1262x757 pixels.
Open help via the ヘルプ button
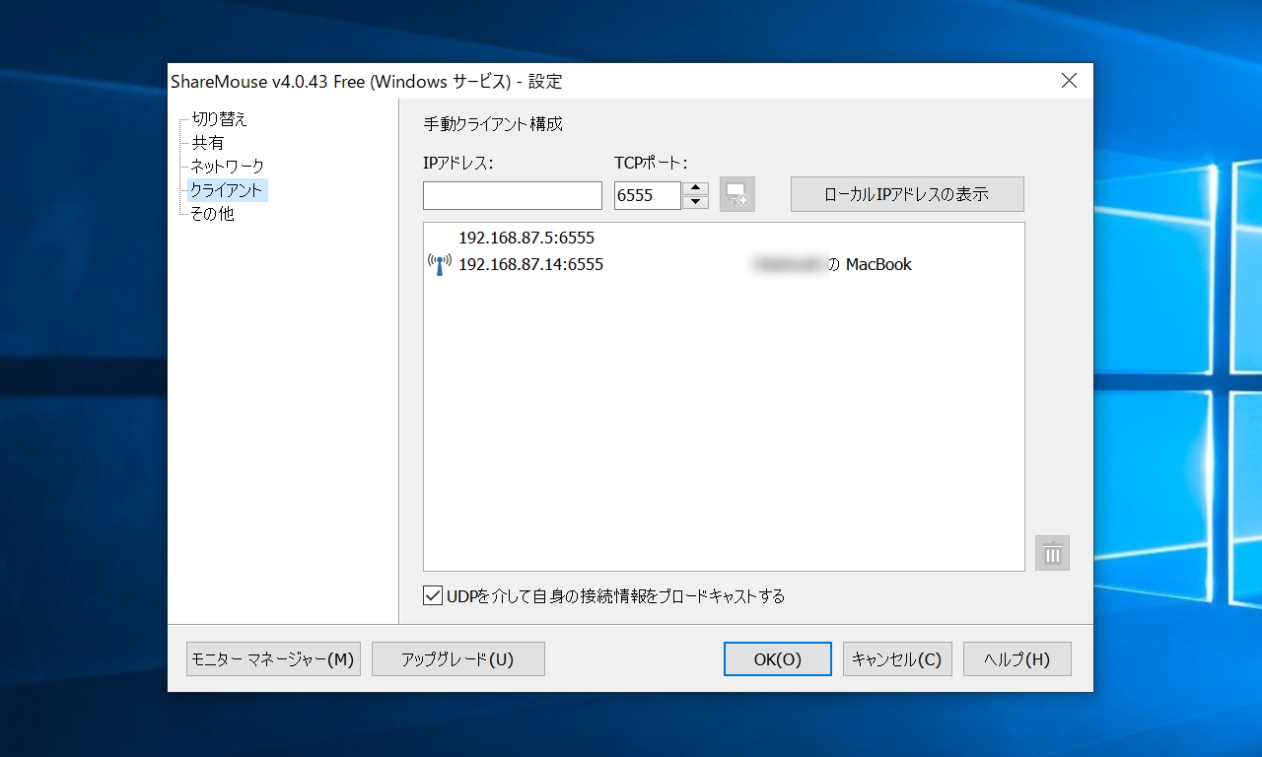coord(1017,658)
